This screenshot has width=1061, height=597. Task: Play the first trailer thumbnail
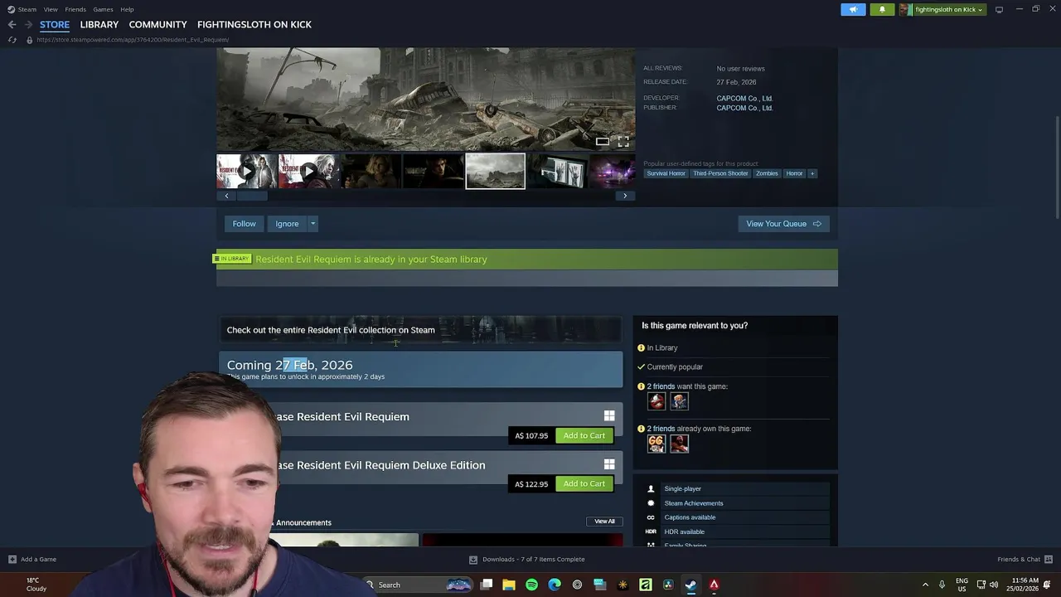(x=246, y=171)
